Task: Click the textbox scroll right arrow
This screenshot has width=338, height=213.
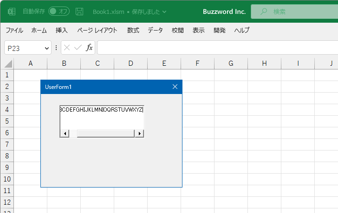Action: (x=139, y=133)
